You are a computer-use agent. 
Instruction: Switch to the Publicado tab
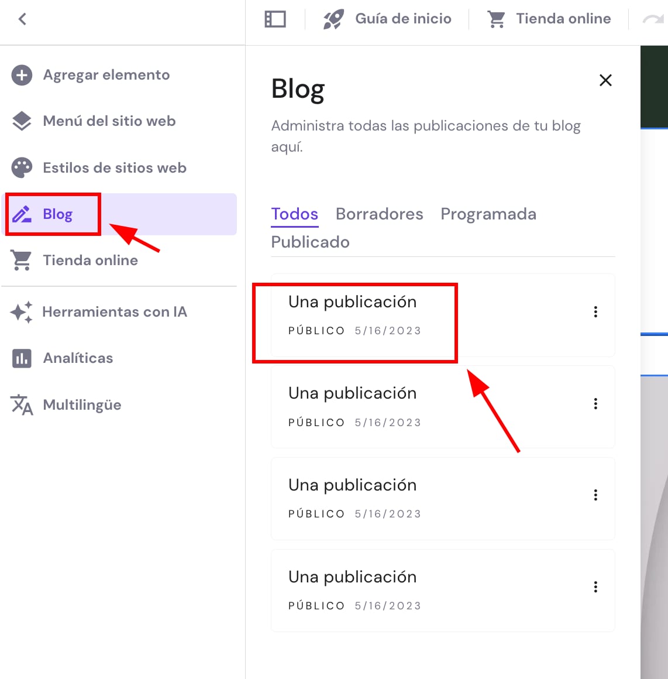point(310,242)
